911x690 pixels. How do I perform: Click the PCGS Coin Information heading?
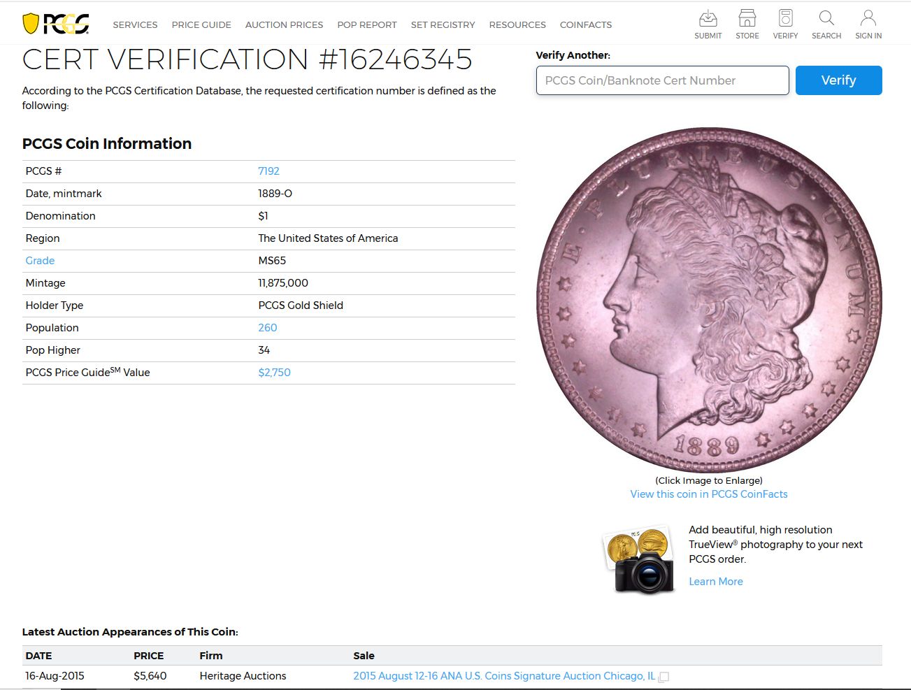click(x=107, y=143)
